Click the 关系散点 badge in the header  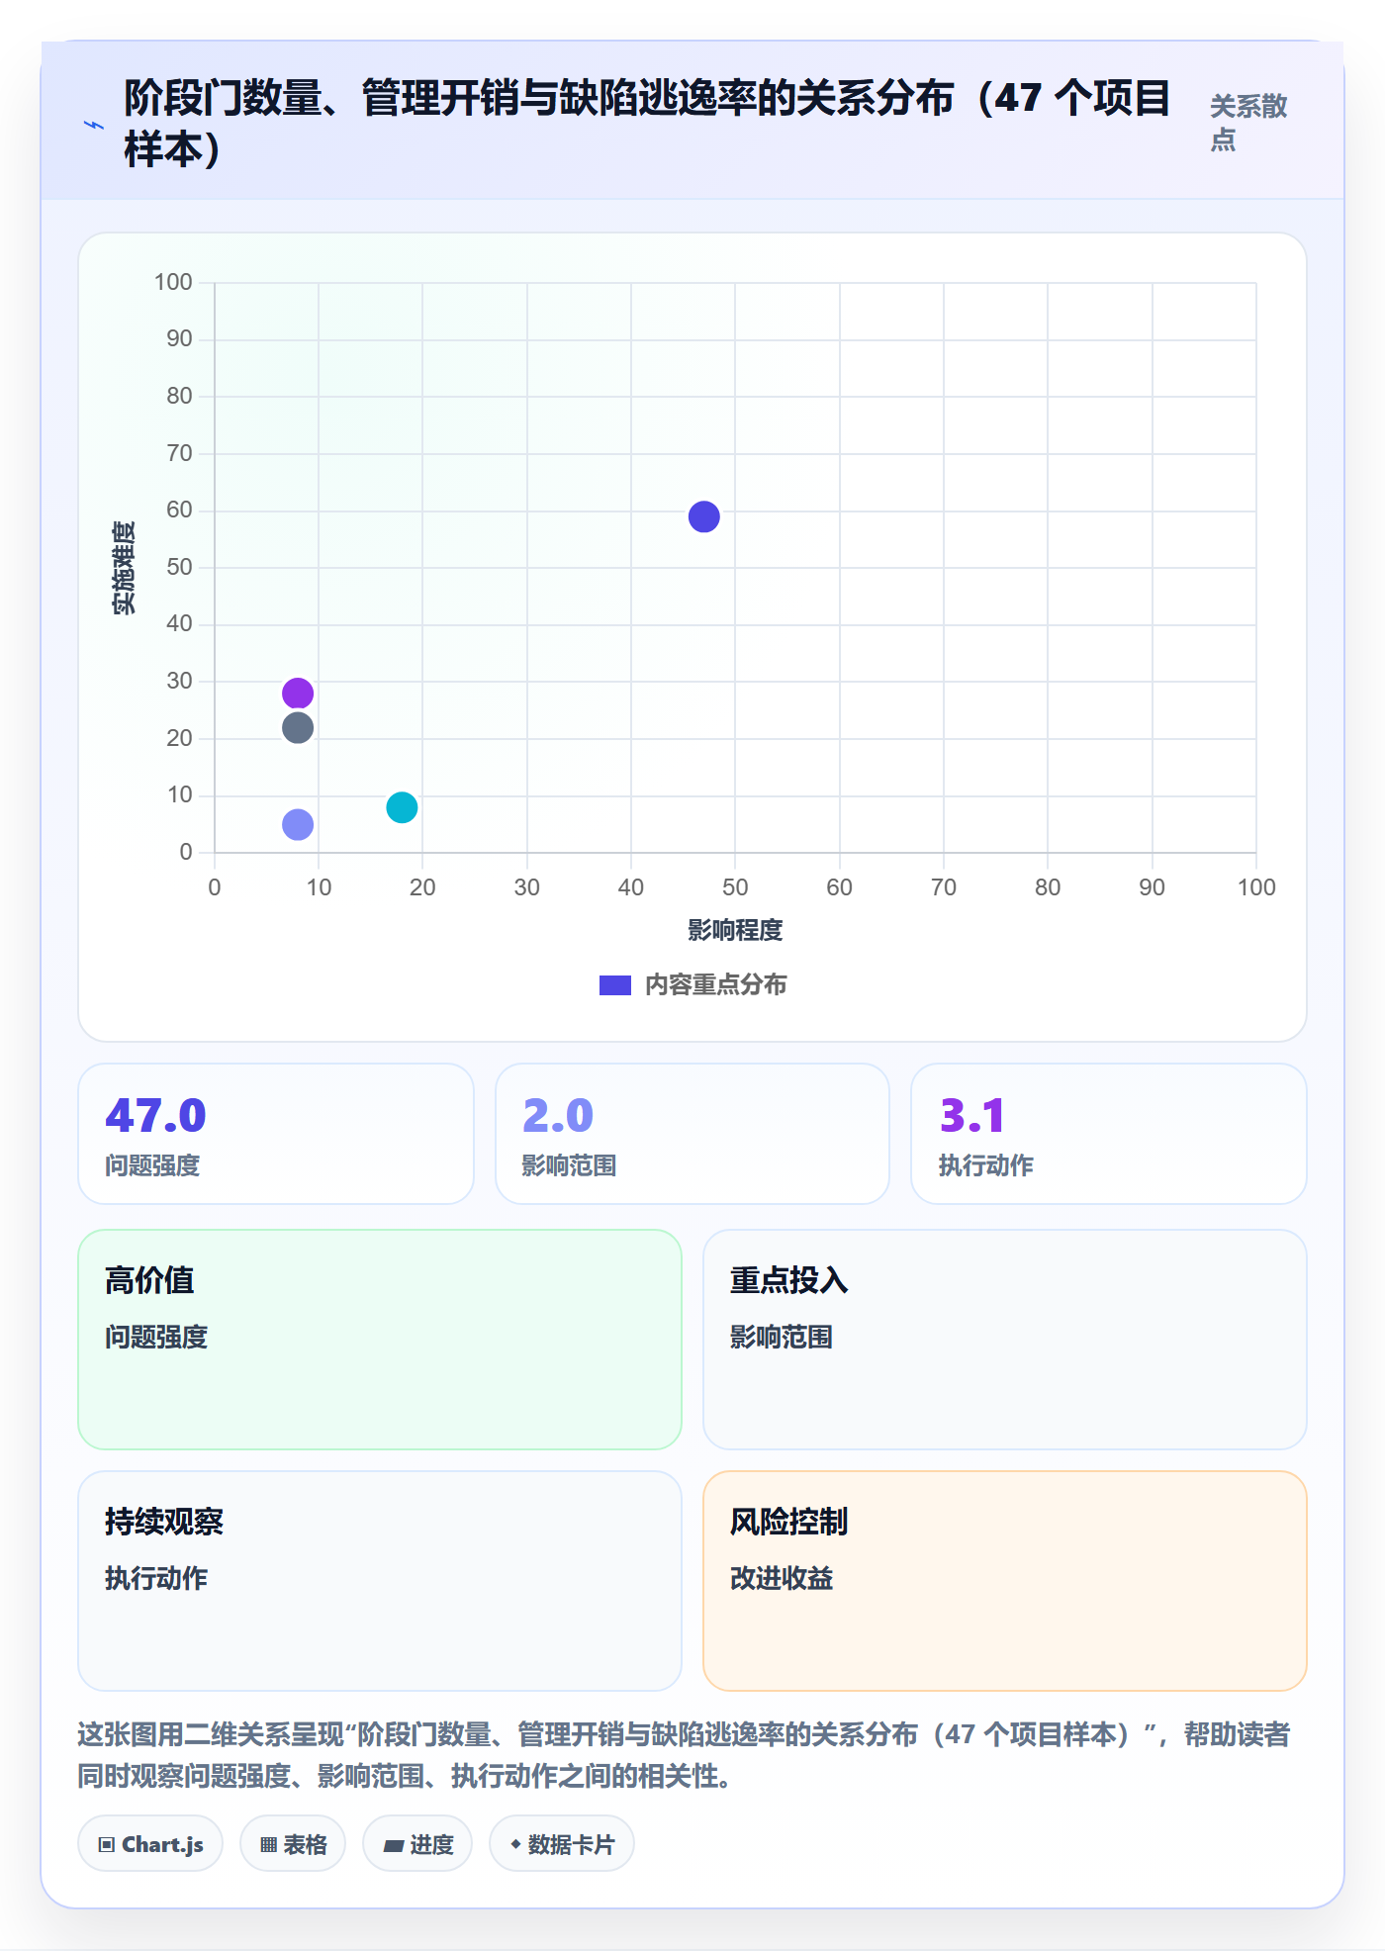tap(1248, 123)
